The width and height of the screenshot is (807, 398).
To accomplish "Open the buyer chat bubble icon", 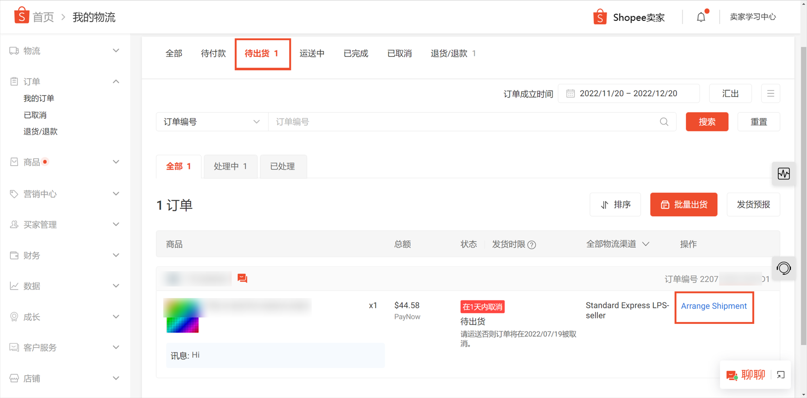I will click(x=242, y=278).
